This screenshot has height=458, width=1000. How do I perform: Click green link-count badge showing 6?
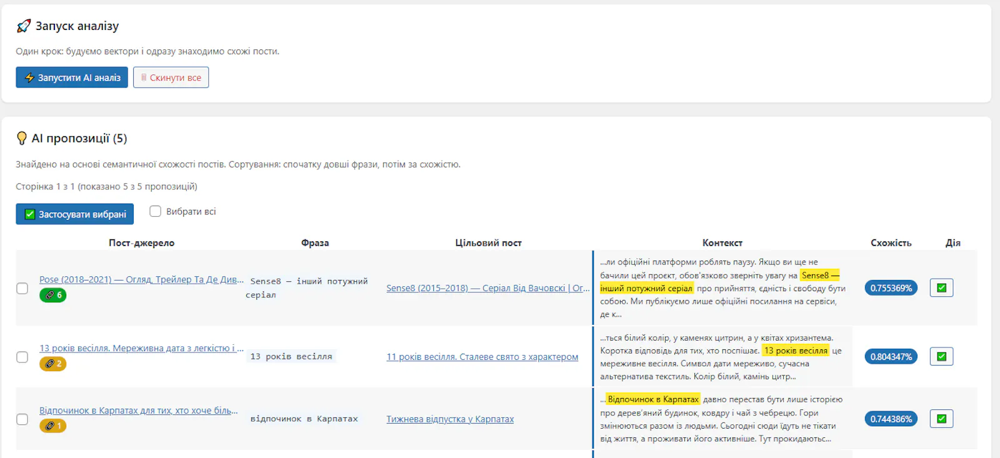[53, 295]
